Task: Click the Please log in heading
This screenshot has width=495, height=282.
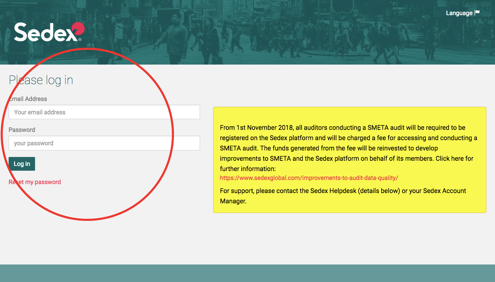Action: coord(41,80)
